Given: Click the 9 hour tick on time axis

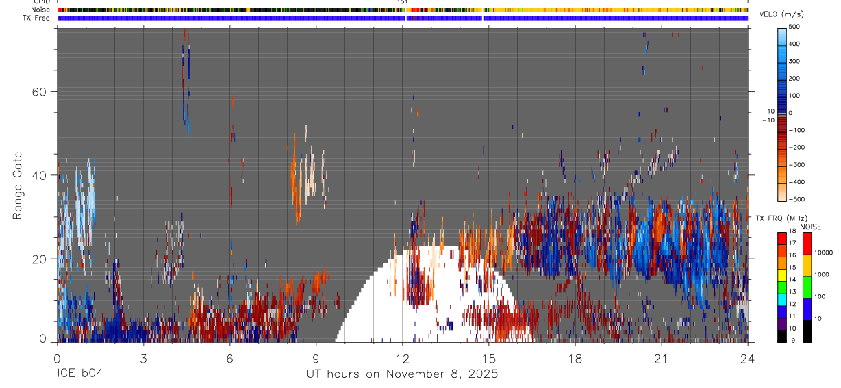Looking at the screenshot, I should 316,357.
